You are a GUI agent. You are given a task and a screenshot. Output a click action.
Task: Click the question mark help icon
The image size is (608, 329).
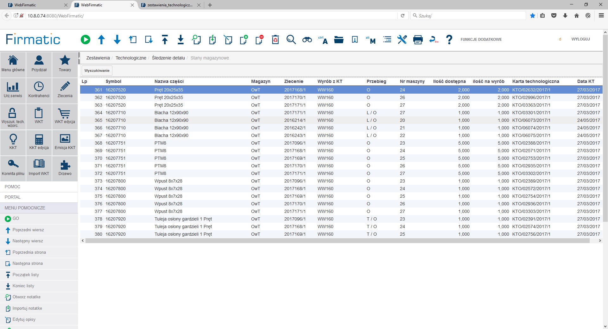449,40
